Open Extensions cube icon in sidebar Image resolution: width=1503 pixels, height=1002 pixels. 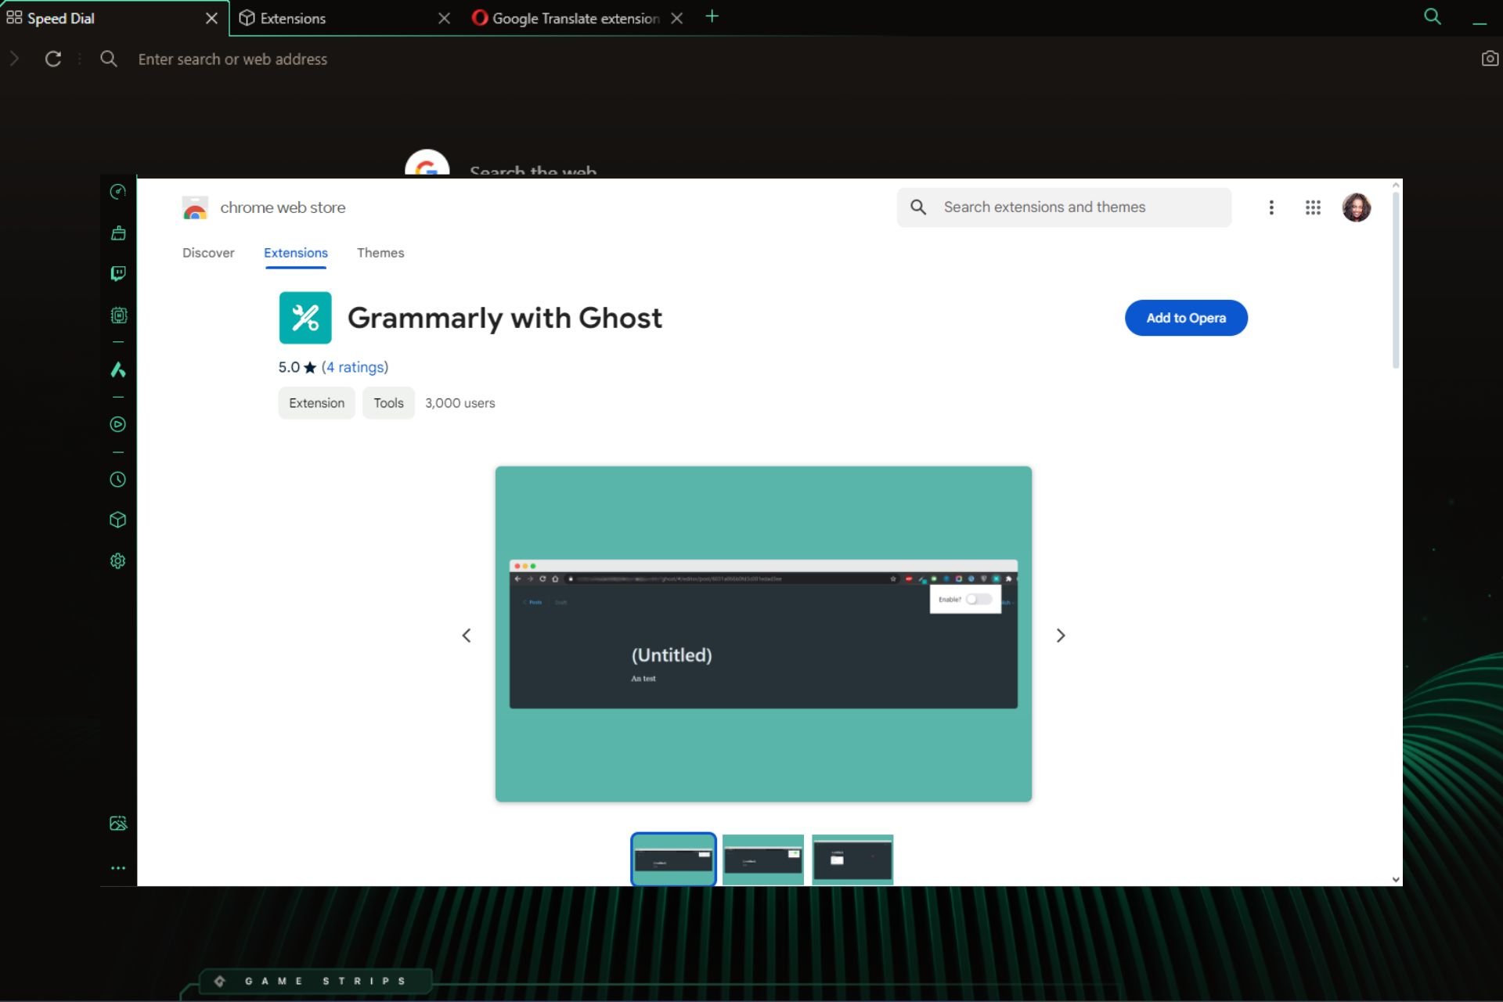118,520
